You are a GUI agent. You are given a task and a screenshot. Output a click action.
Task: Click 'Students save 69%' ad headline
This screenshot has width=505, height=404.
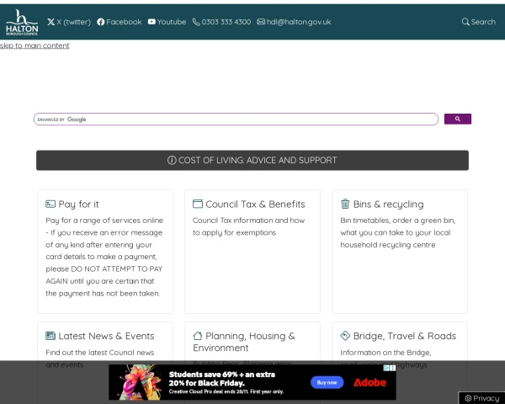point(222,379)
